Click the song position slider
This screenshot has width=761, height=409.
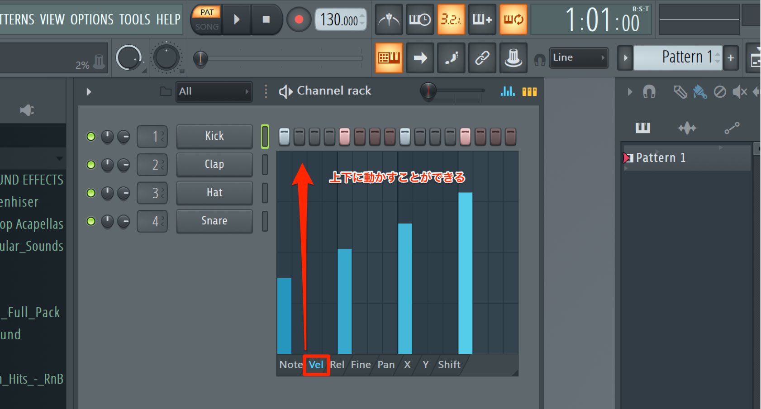click(278, 58)
